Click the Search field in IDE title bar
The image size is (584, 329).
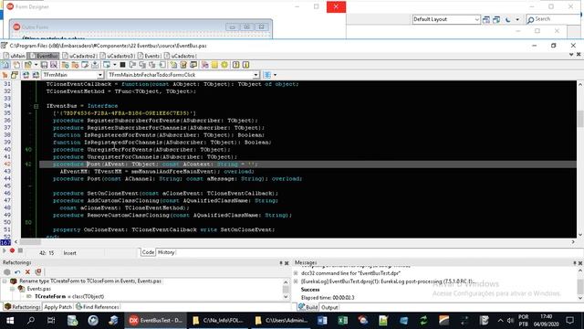click(x=553, y=19)
